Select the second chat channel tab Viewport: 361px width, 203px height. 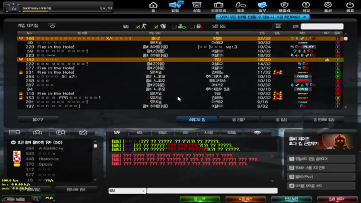[x=139, y=133]
